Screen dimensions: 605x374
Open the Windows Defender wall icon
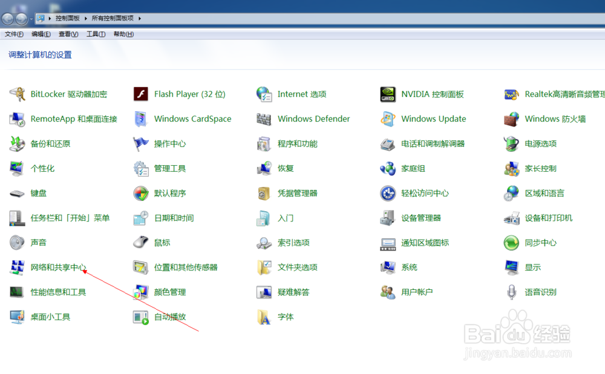click(x=264, y=119)
